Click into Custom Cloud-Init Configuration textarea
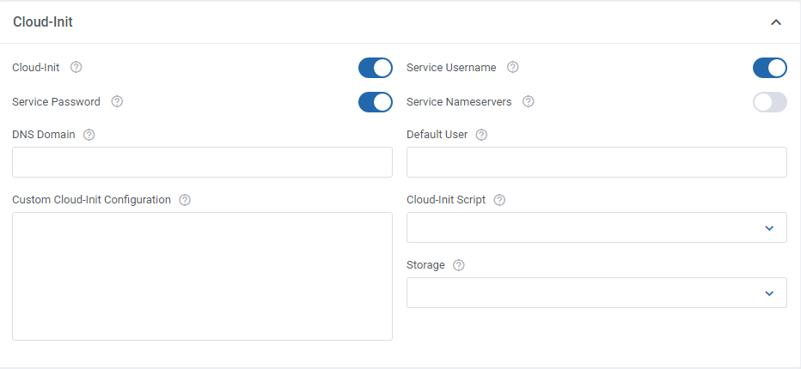 (202, 276)
